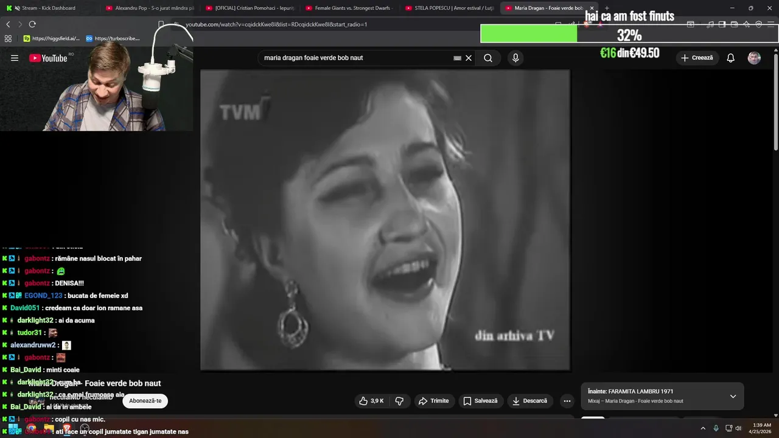Screen dimensions: 779x438
Task: Click chat username David051
Action: 25,308
